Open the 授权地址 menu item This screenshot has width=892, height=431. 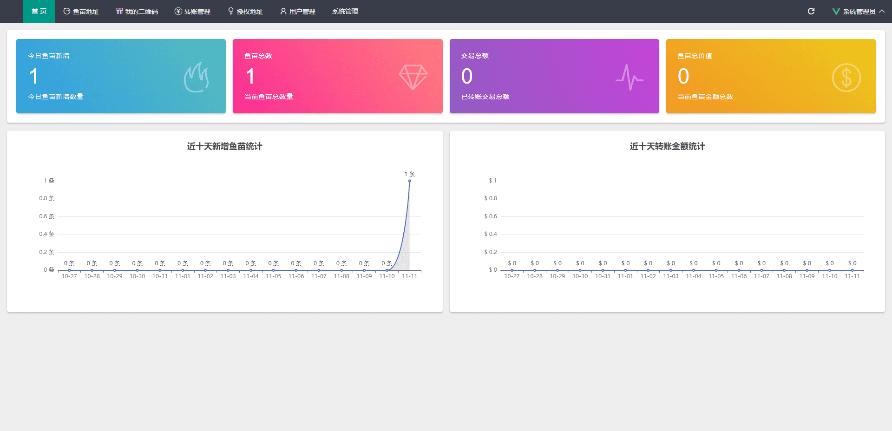[245, 11]
